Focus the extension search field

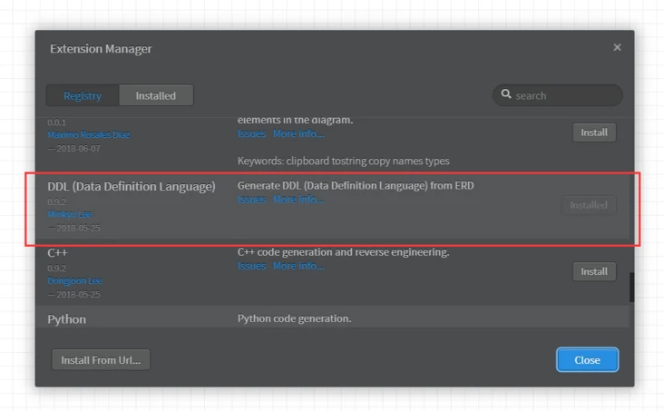pyautogui.click(x=557, y=95)
